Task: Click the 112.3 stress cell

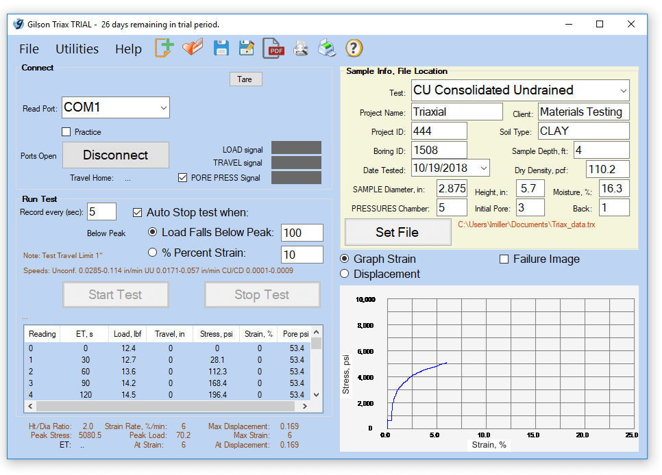Action: [x=217, y=372]
